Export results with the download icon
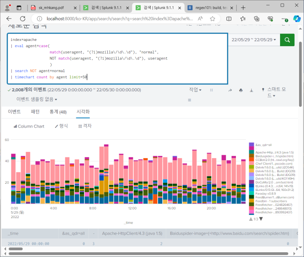This screenshot has width=304, height=257. (251, 90)
